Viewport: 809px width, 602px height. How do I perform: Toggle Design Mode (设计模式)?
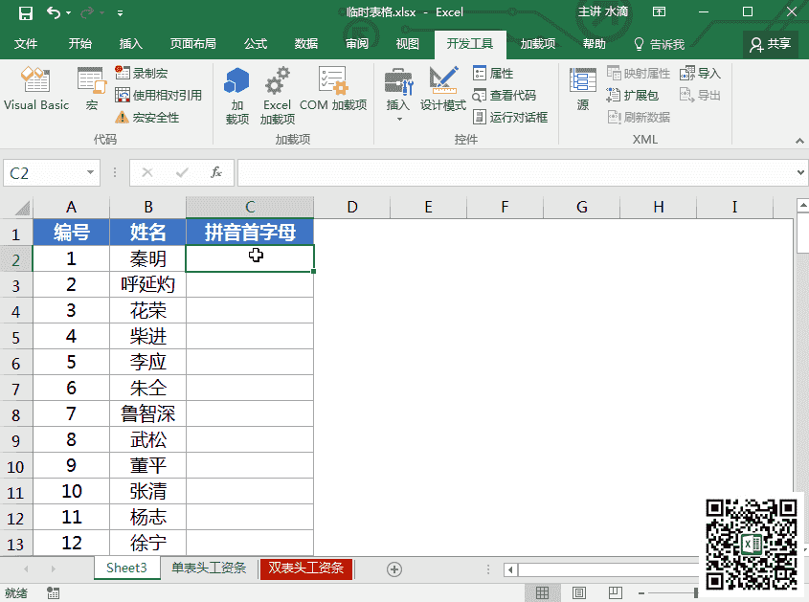443,88
